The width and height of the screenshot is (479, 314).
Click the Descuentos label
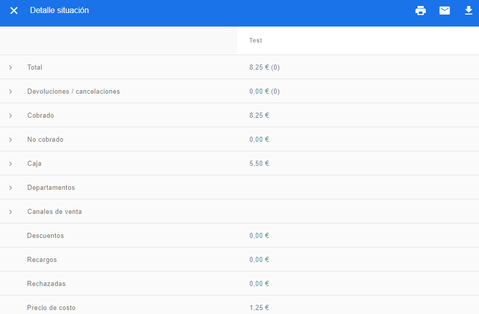click(46, 235)
